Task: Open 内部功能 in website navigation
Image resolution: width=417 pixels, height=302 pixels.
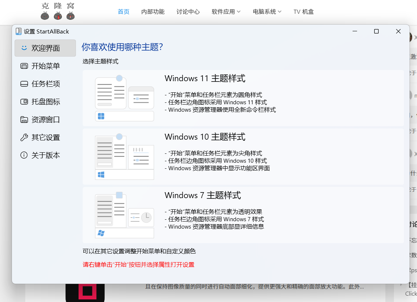Action: coord(153,12)
